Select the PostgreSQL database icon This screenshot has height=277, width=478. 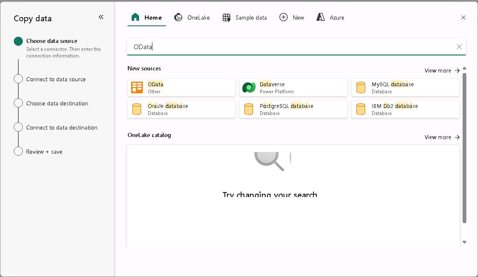pos(249,109)
